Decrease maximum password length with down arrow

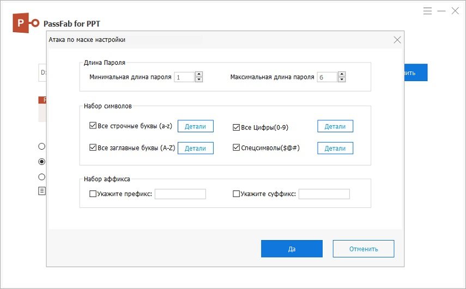342,79
